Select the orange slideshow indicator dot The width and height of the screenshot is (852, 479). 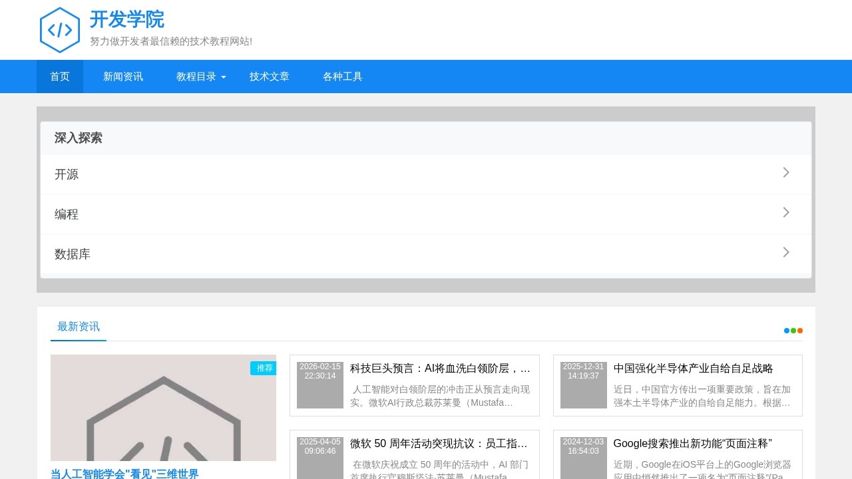click(799, 331)
